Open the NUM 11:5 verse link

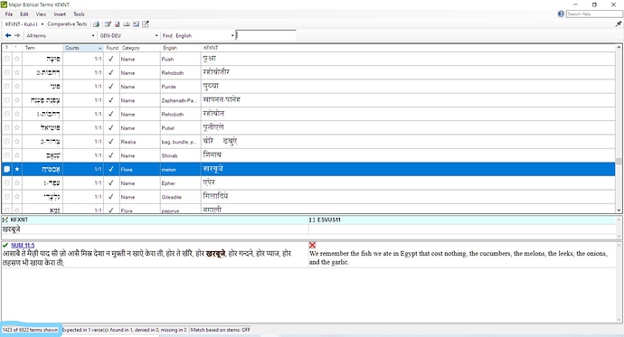click(x=23, y=245)
